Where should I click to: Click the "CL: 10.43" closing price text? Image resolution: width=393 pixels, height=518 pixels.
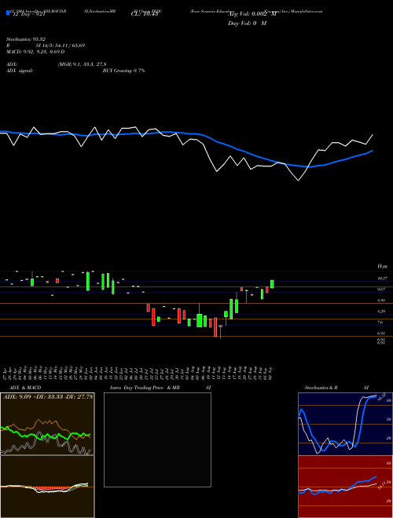click(x=143, y=14)
